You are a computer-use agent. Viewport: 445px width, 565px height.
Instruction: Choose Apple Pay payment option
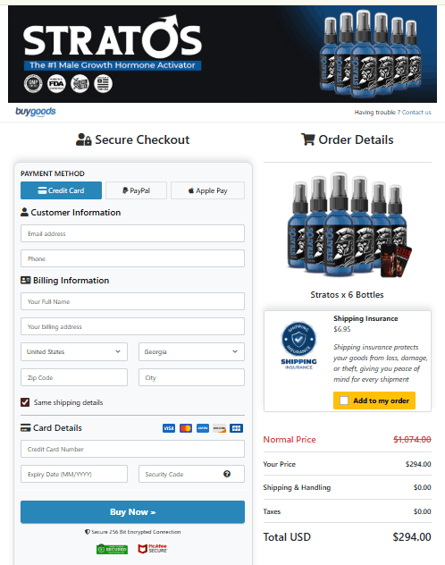click(207, 190)
